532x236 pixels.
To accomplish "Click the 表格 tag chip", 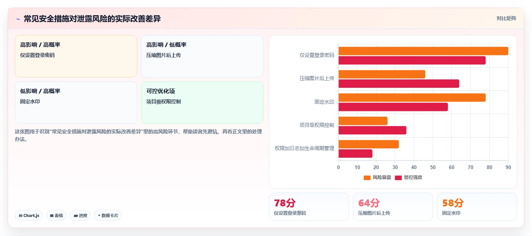I will pos(56,215).
